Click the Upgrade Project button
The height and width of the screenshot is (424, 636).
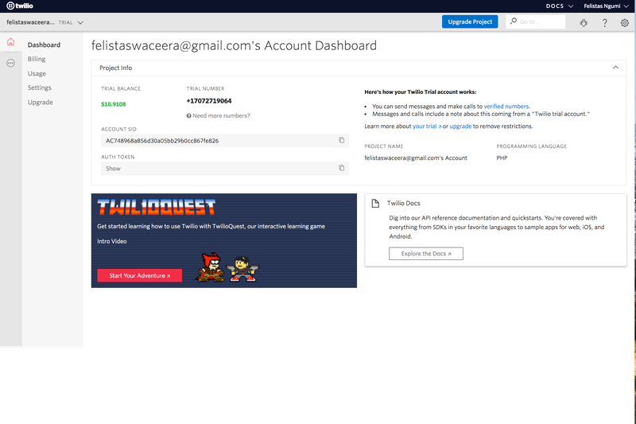pyautogui.click(x=470, y=21)
